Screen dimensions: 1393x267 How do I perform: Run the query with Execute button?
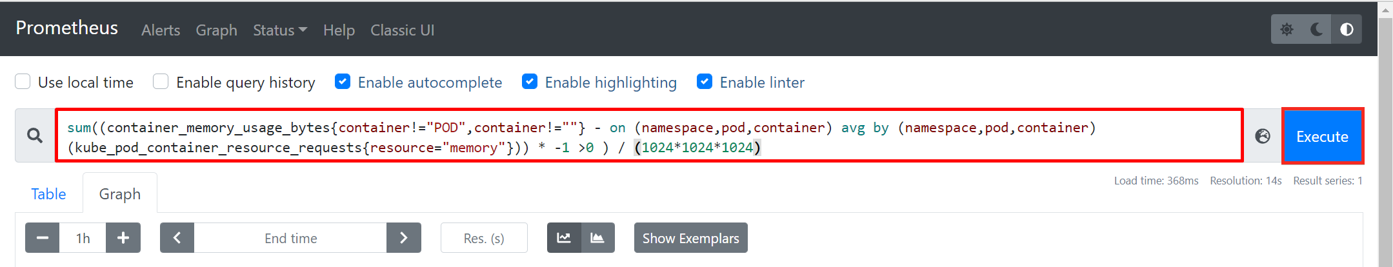(1323, 136)
